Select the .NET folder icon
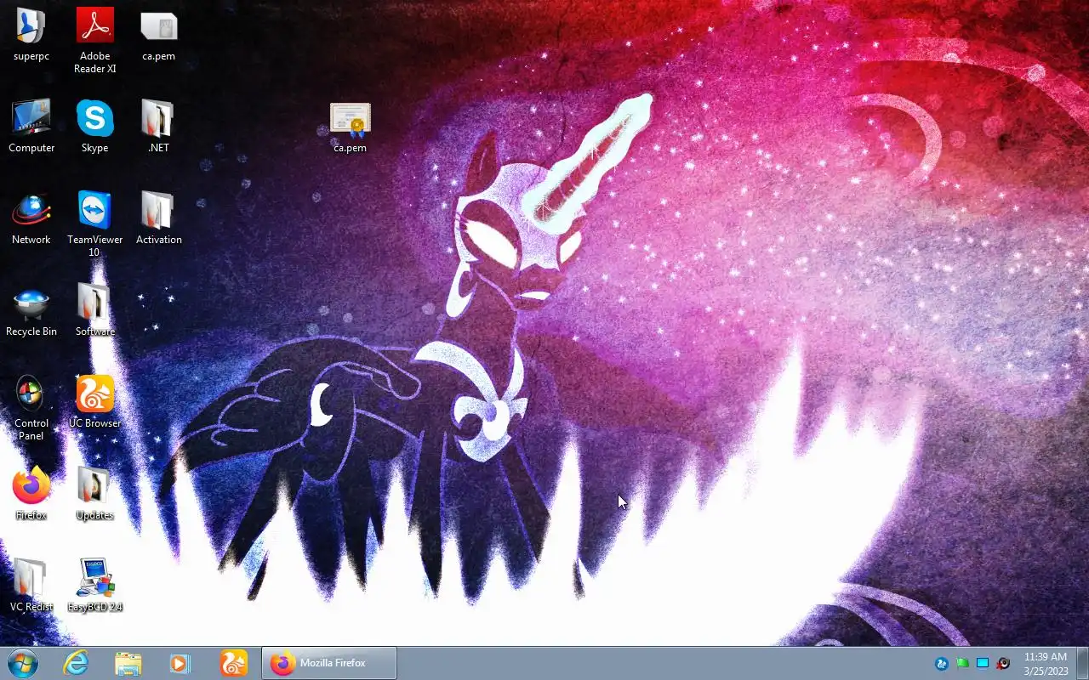This screenshot has height=680, width=1089. coord(158,126)
